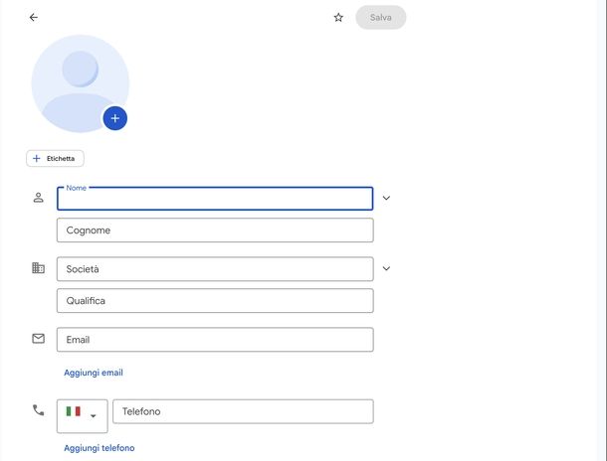Click the Cognome field

[x=215, y=230]
